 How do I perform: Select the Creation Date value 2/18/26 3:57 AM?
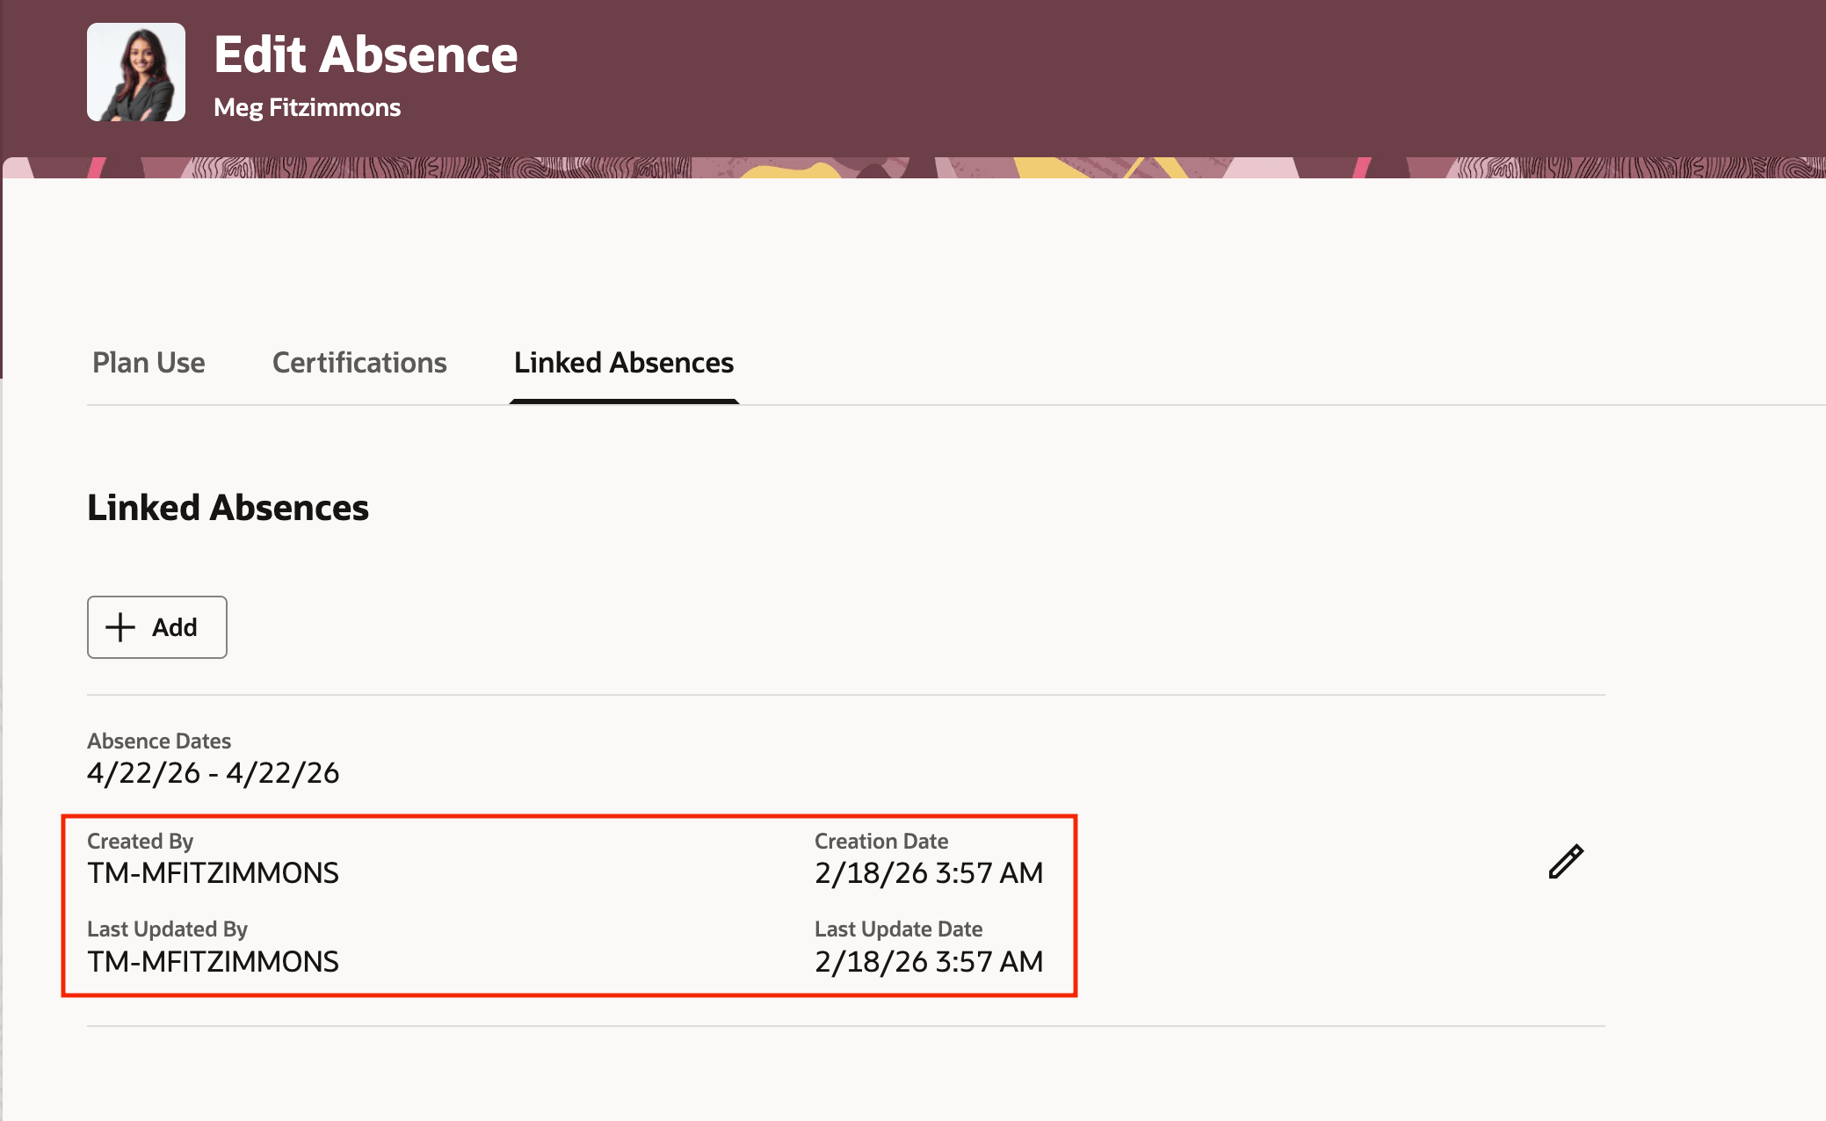929,873
